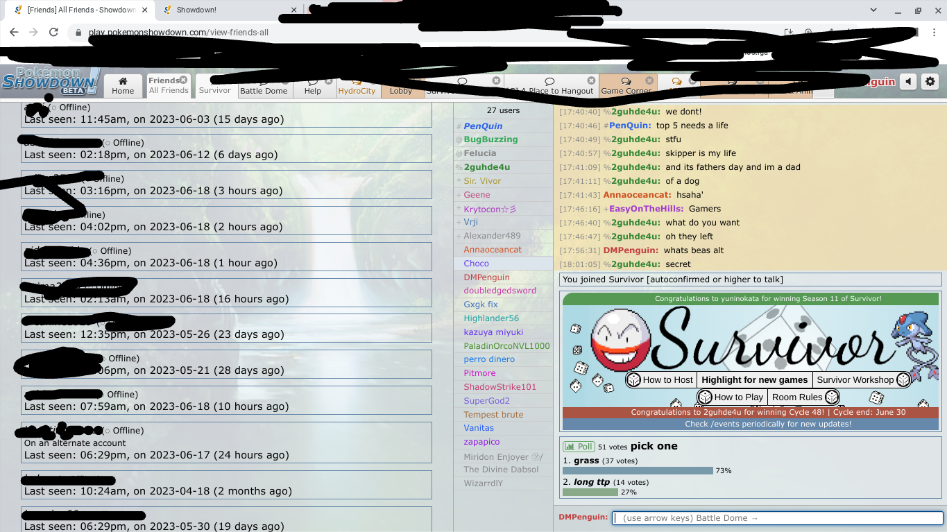
Task: Switch to the HydroCity room tab
Action: [x=357, y=86]
